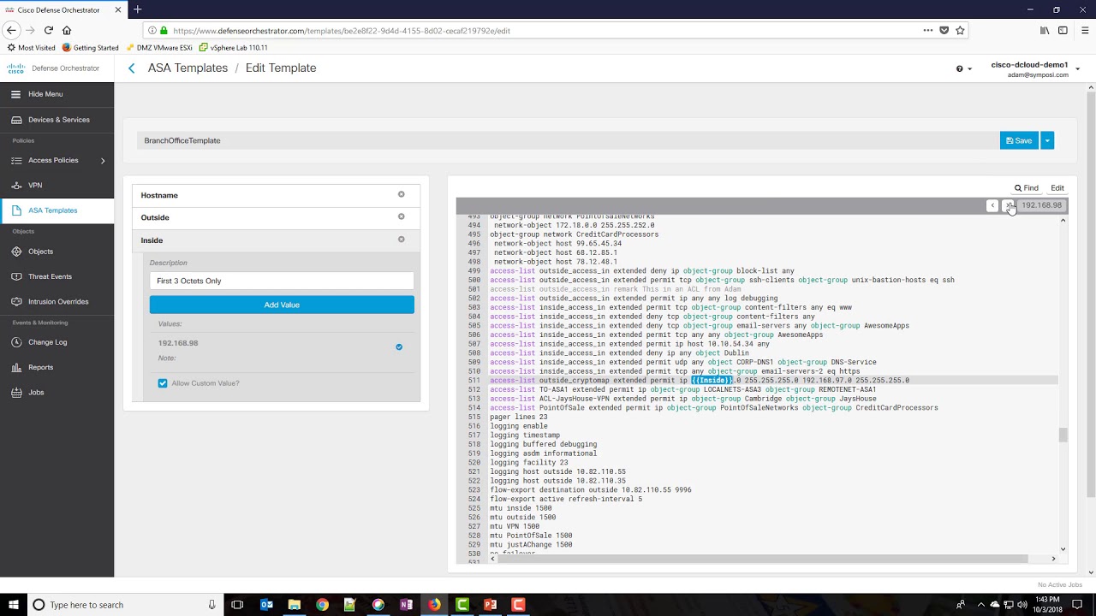This screenshot has height=616, width=1096.
Task: Expand the Hostname parameter row
Action: click(x=276, y=195)
